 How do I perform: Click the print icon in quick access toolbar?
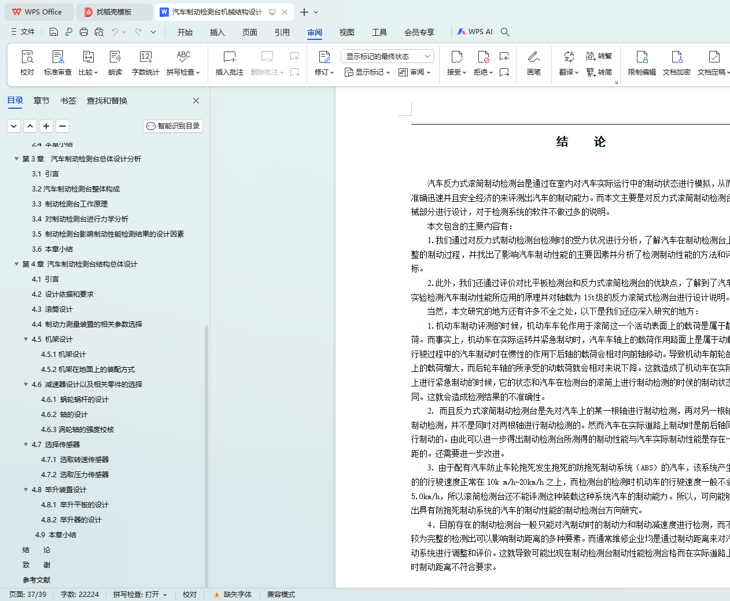click(x=84, y=32)
